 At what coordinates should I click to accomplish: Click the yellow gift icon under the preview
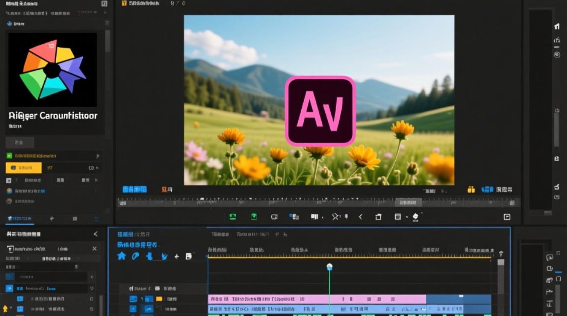471,190
